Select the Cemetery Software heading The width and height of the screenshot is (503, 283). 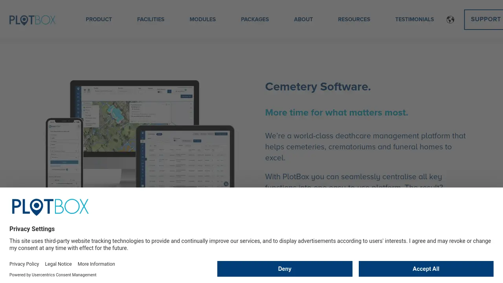point(318,86)
